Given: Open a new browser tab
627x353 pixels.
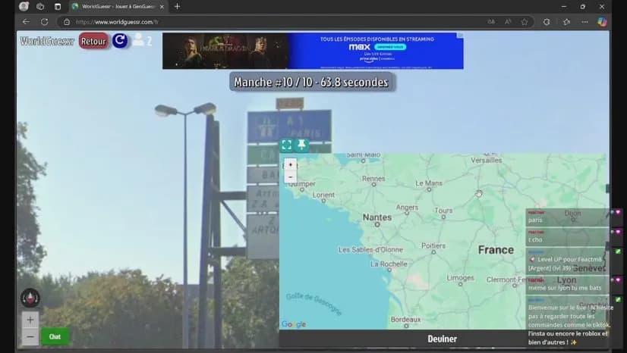Looking at the screenshot, I should pyautogui.click(x=177, y=6).
